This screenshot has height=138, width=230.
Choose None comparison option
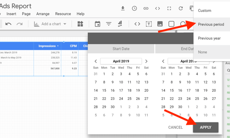pos(212,52)
